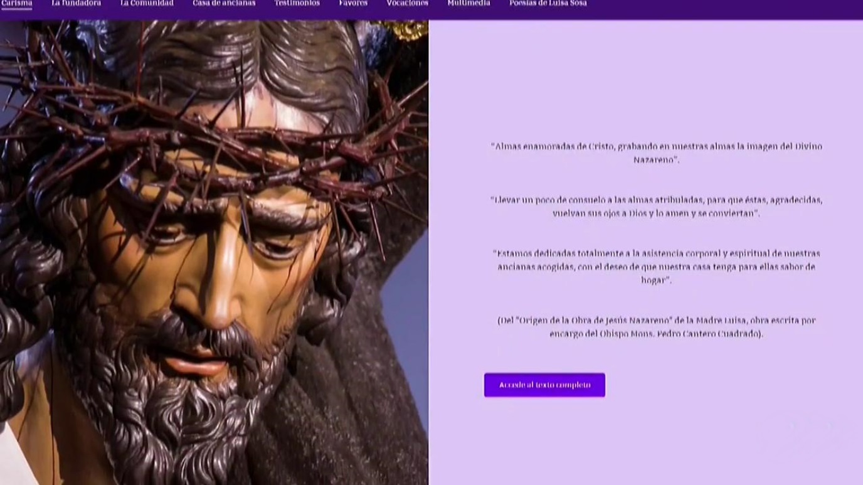Click the quote starting Llevar un poco de consuelo

click(x=655, y=206)
